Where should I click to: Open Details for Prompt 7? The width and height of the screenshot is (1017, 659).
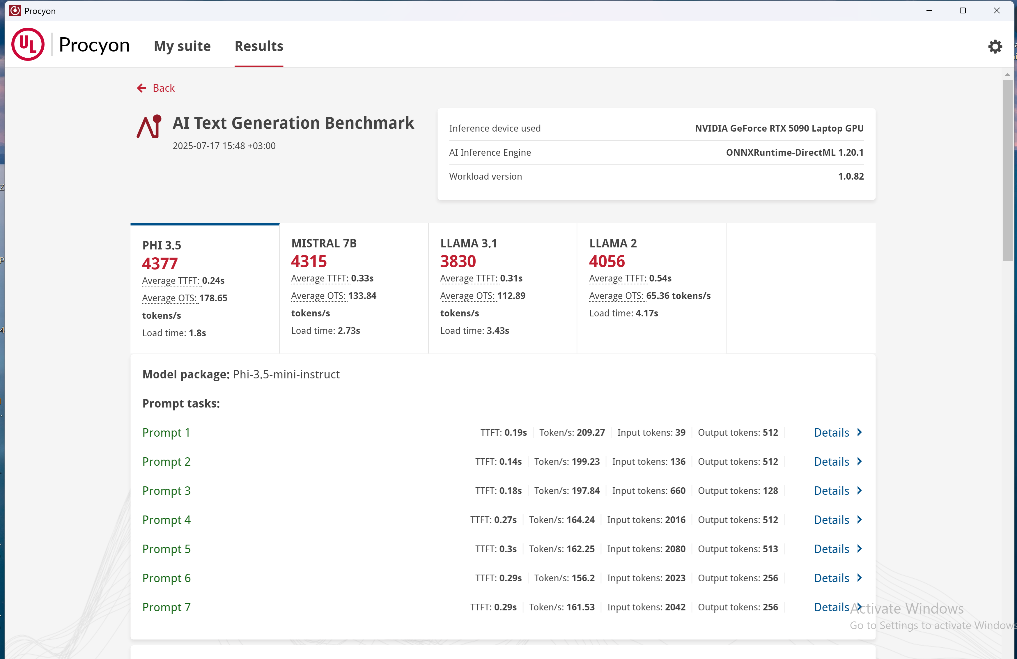point(831,607)
